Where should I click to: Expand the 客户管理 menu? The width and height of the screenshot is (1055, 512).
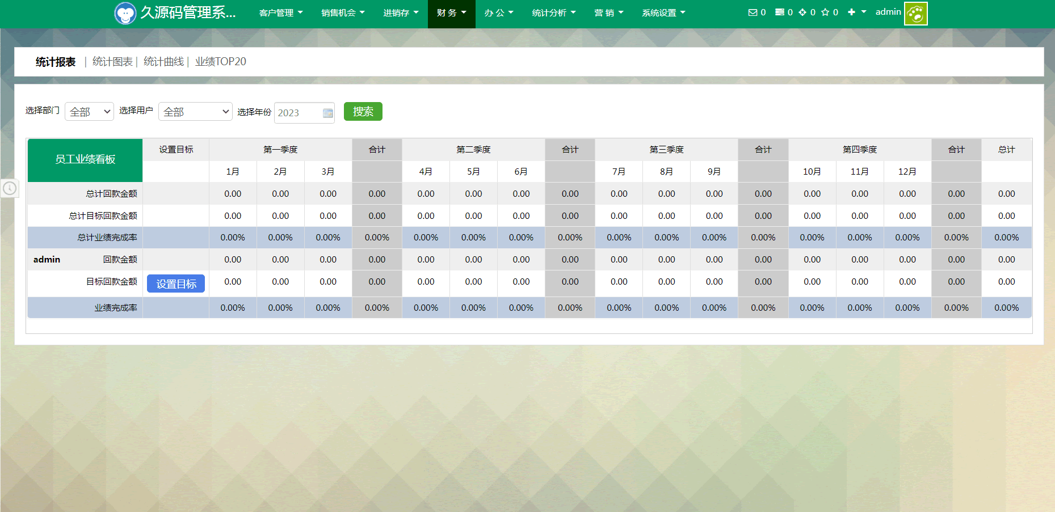(x=280, y=13)
